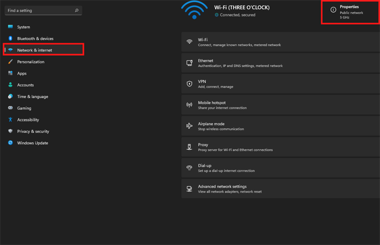Click the connected globe status icon
Viewport: 380px width, 245px height.
217,15
